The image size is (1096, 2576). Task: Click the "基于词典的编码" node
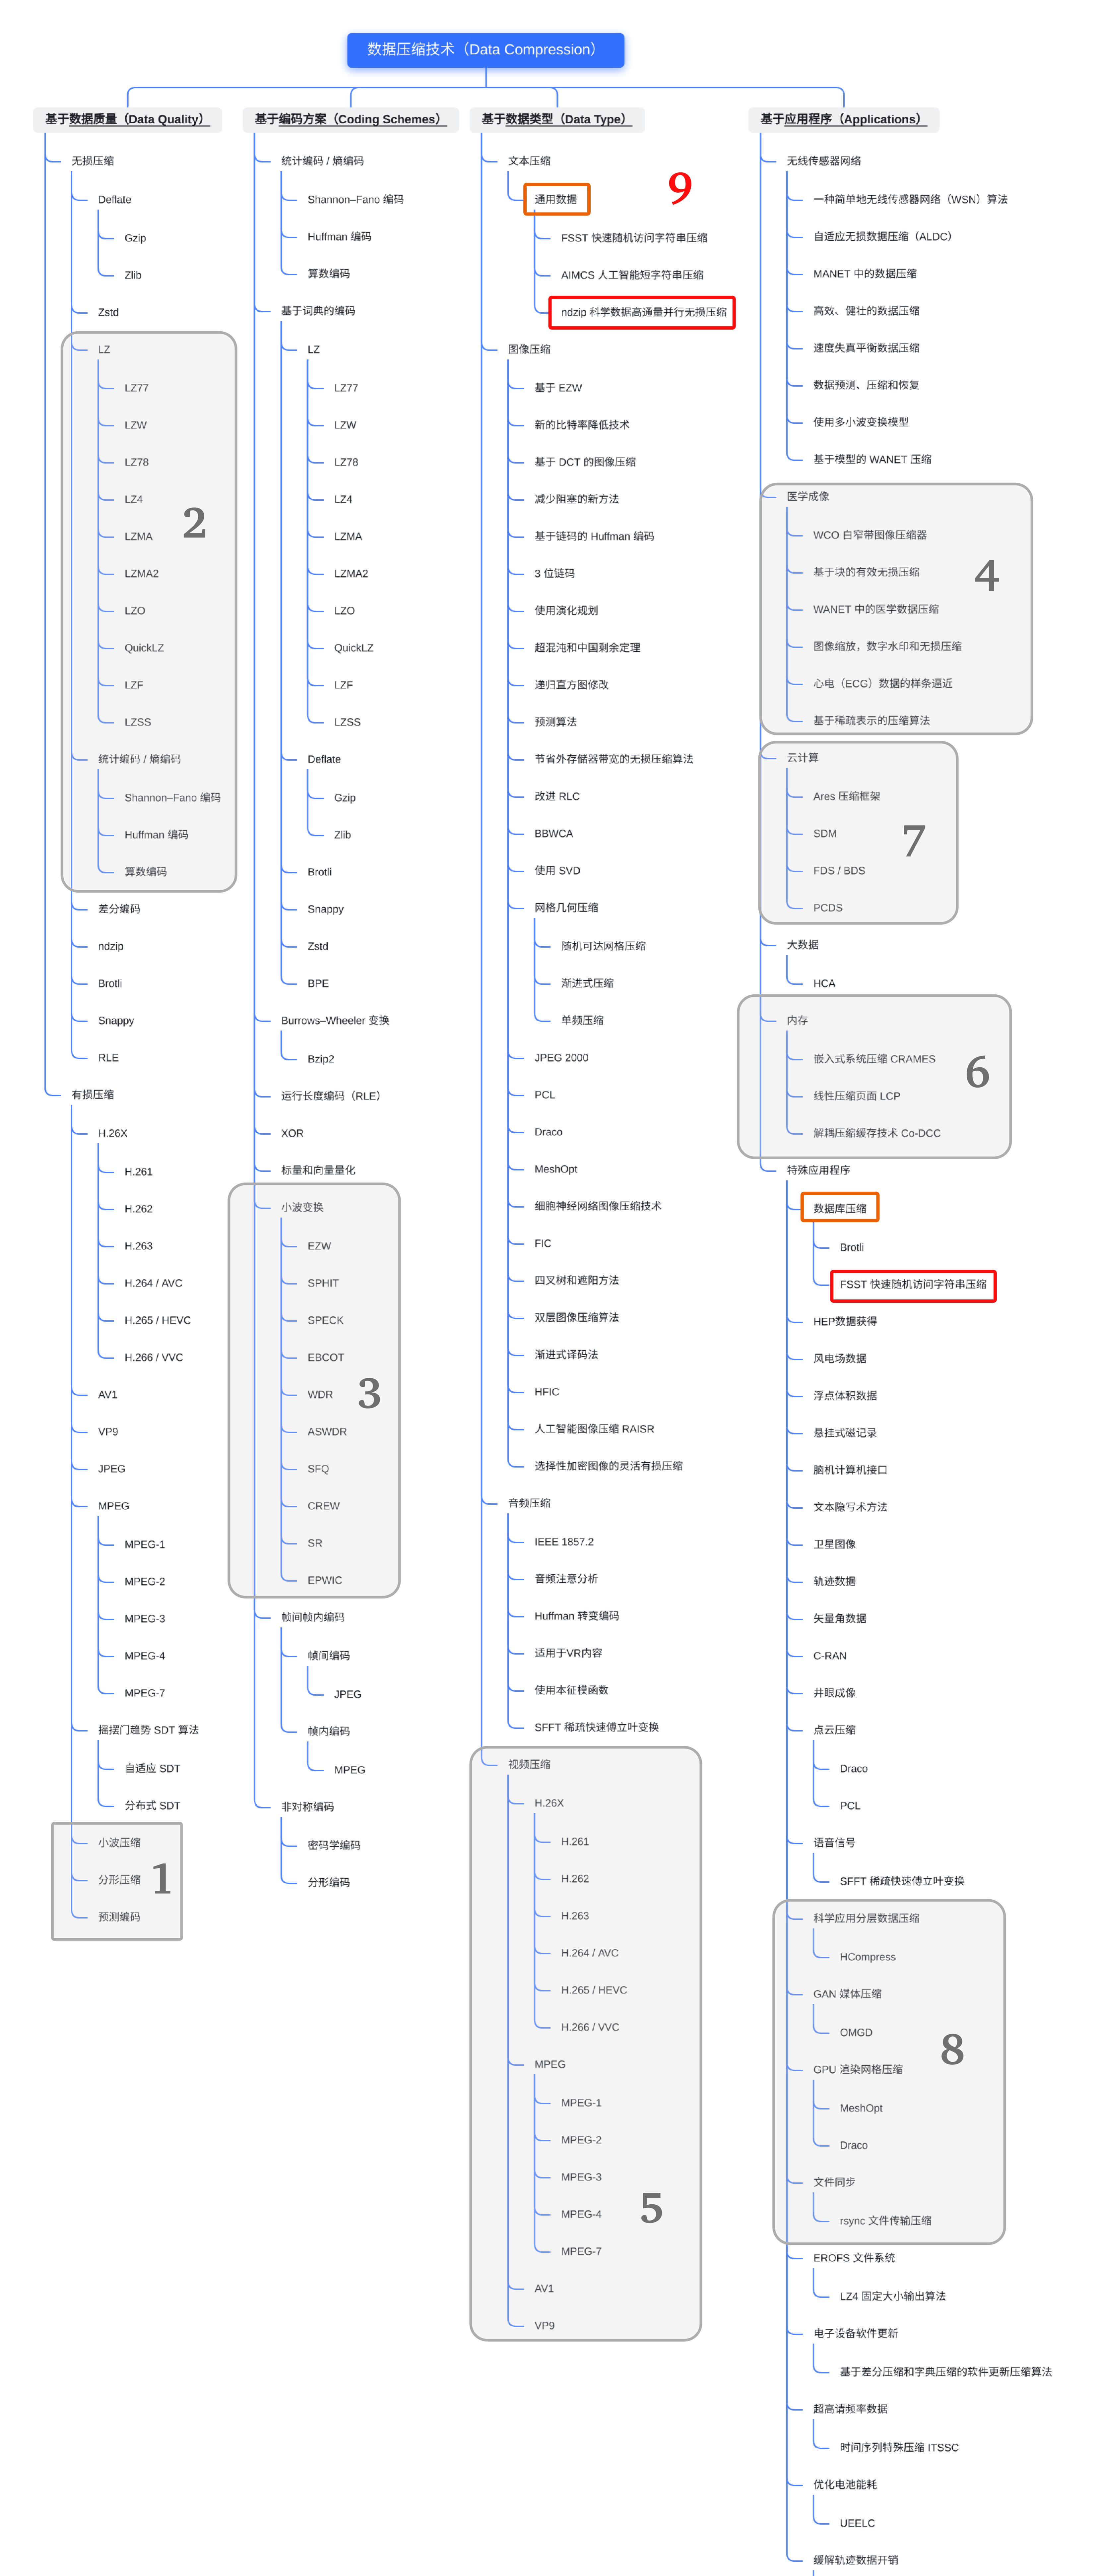[x=318, y=311]
